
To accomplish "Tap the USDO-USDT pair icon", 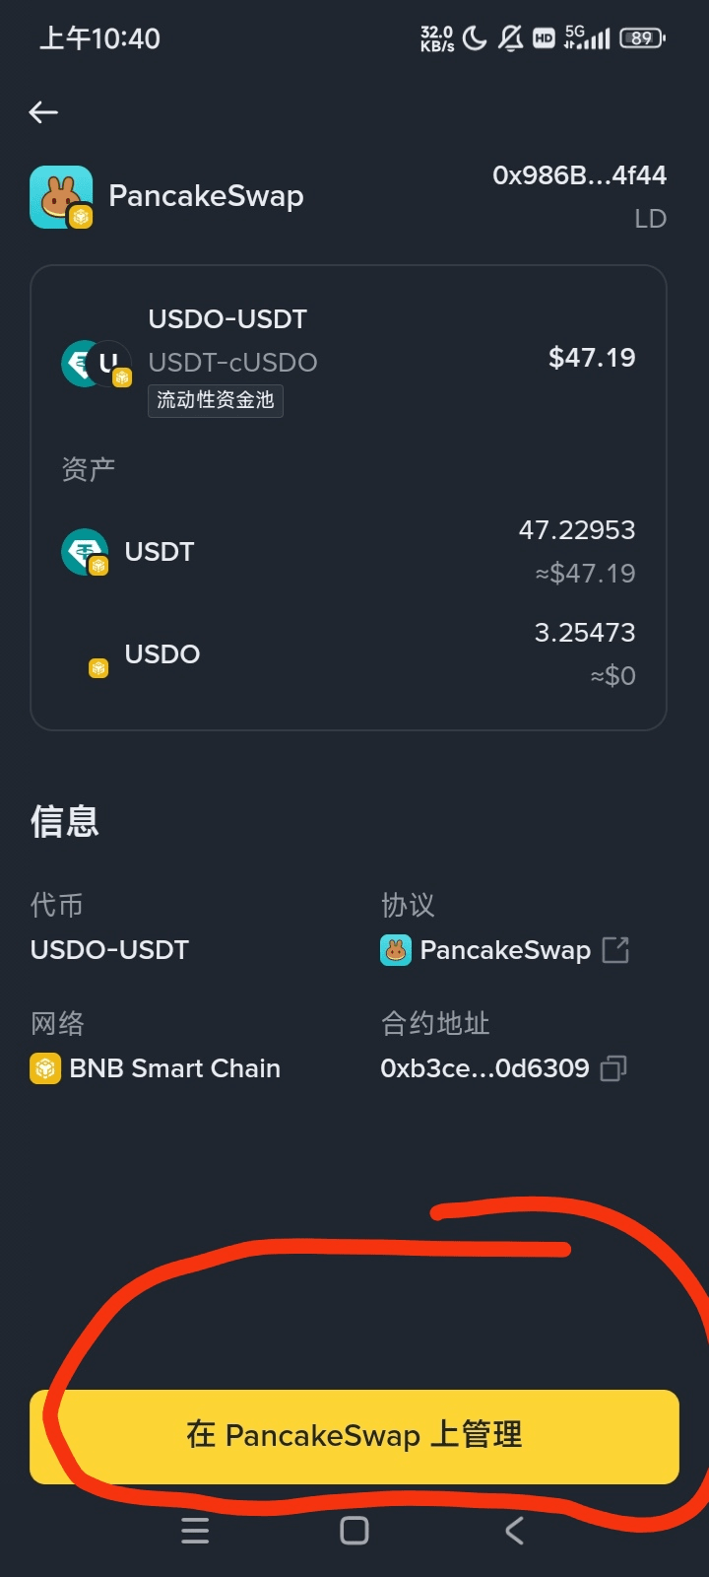I will pos(97,364).
